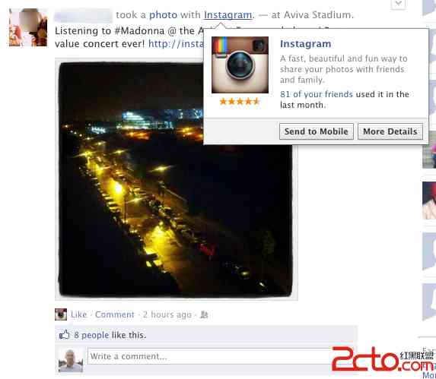Image resolution: width=436 pixels, height=379 pixels.
Task: Open the http://insta URL in the post text
Action: 176,44
